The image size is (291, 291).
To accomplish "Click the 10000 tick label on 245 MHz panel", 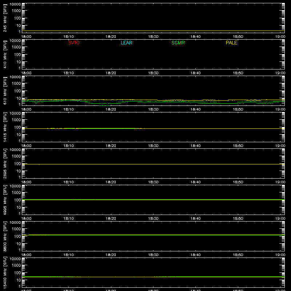I will 15,4.
